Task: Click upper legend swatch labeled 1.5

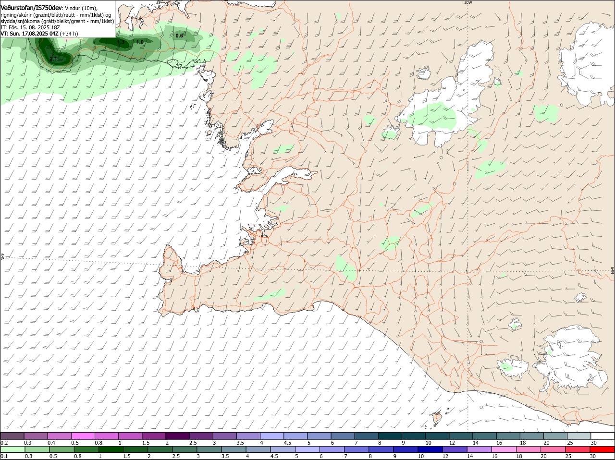Action: pos(154,436)
